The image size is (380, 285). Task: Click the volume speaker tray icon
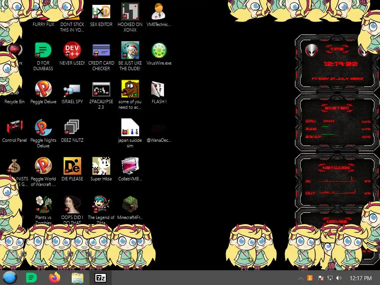click(x=339, y=278)
